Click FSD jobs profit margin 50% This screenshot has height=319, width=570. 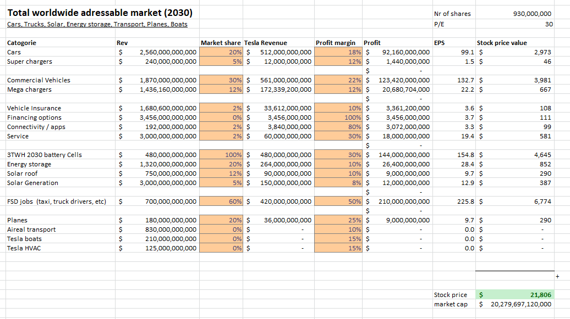(x=338, y=202)
